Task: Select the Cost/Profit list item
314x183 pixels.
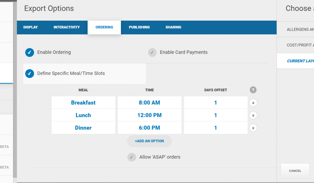Action: tap(298, 45)
